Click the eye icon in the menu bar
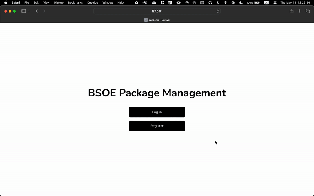The image size is (314, 196). 179,3
